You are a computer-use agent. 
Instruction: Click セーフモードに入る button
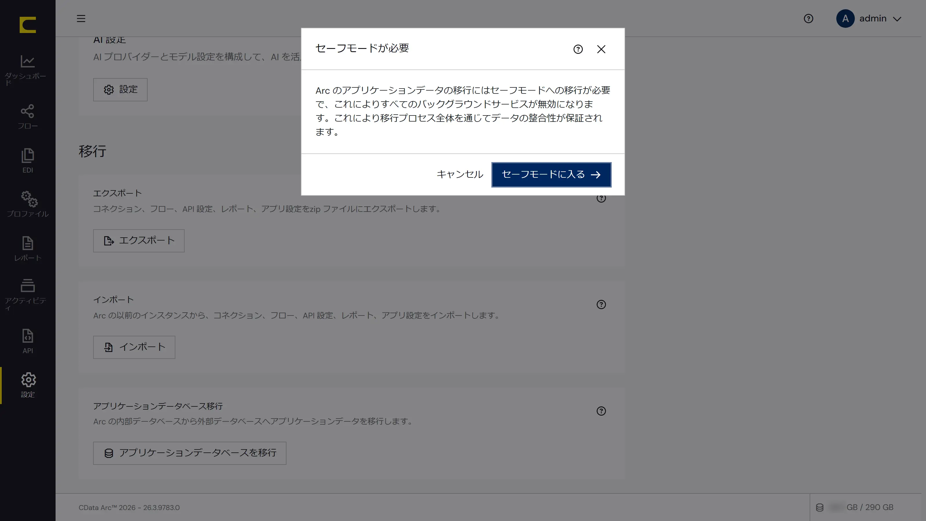(551, 174)
